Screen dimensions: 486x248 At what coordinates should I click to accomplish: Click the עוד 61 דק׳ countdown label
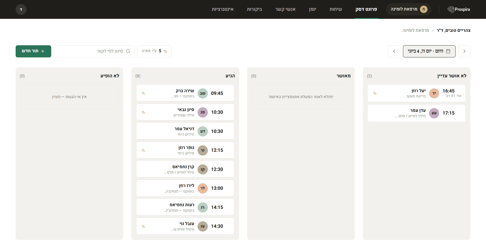tap(453, 96)
